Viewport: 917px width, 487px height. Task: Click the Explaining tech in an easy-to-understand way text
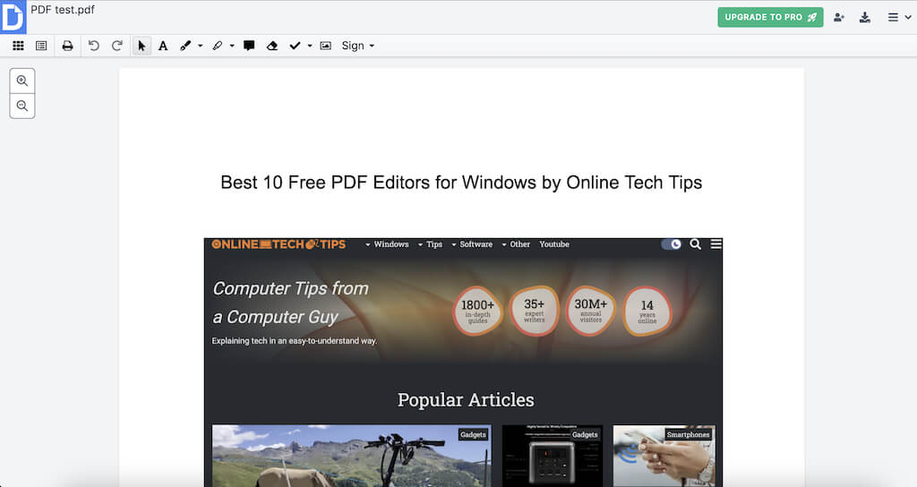pyautogui.click(x=294, y=341)
